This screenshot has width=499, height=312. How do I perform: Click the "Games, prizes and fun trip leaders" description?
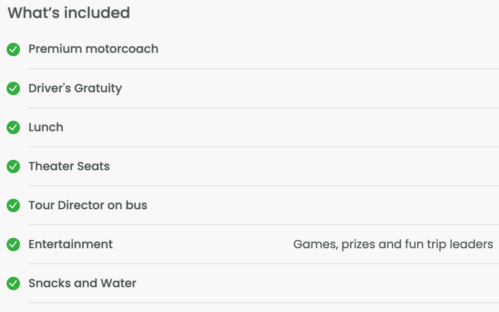tap(393, 244)
